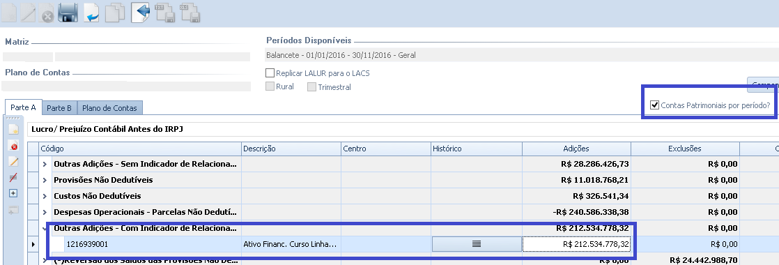Enable Replicar LALUR para o LACS checkbox
779x265 pixels.
coord(270,73)
